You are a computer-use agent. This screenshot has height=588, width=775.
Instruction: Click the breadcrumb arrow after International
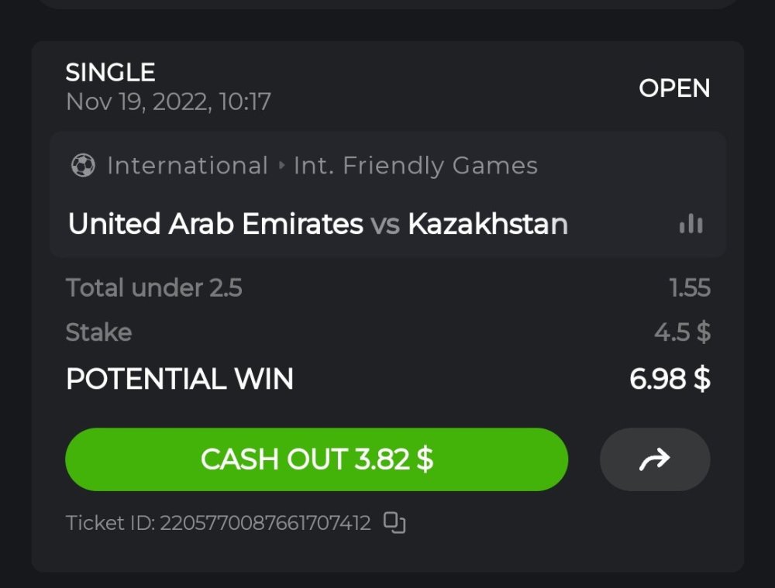tap(281, 166)
